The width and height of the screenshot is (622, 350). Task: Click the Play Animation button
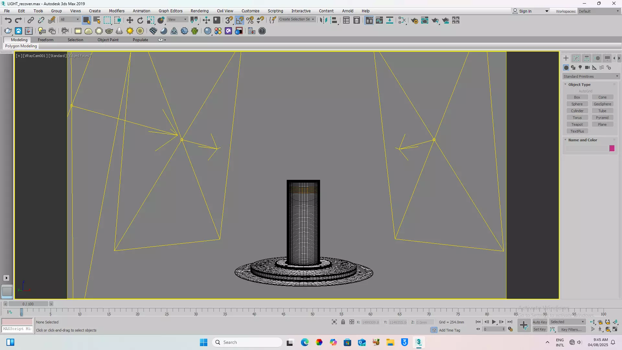(494, 322)
